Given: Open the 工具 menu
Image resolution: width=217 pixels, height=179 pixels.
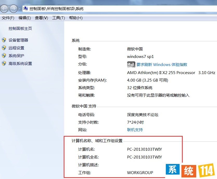Looking at the screenshot, I should coord(58,18).
